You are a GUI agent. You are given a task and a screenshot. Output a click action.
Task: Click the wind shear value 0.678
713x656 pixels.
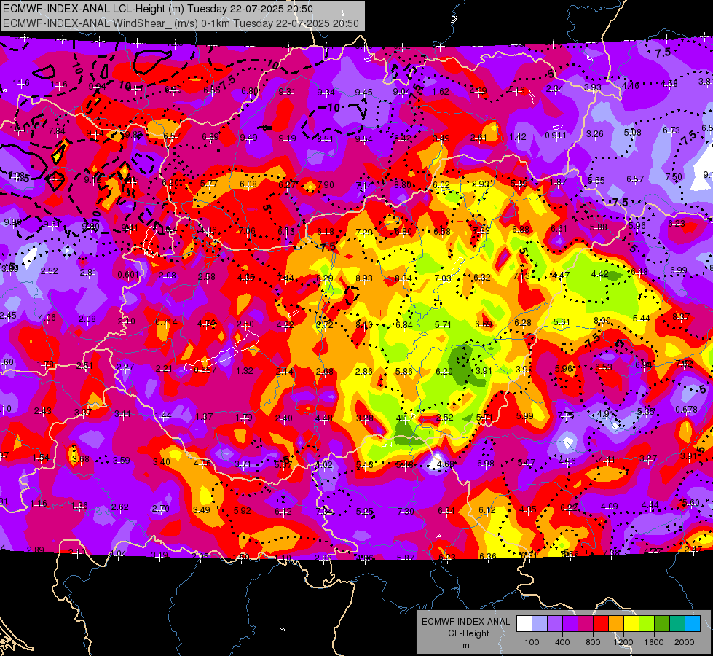[686, 409]
